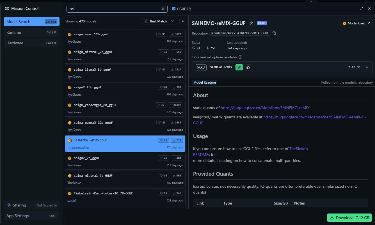Copy the model link next to SAINEMO-reMIX-GGUF title
Viewport: 375px width, 225px height.
[251, 23]
